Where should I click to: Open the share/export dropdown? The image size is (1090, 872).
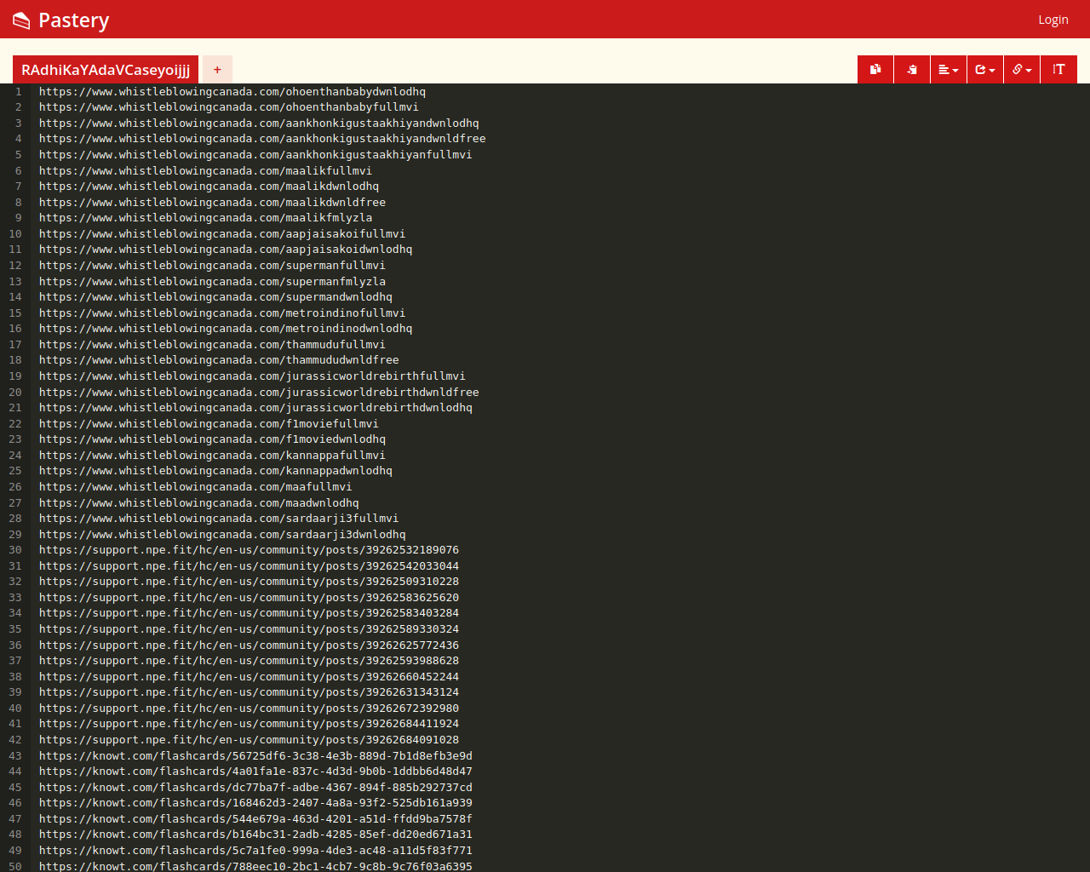(x=985, y=70)
